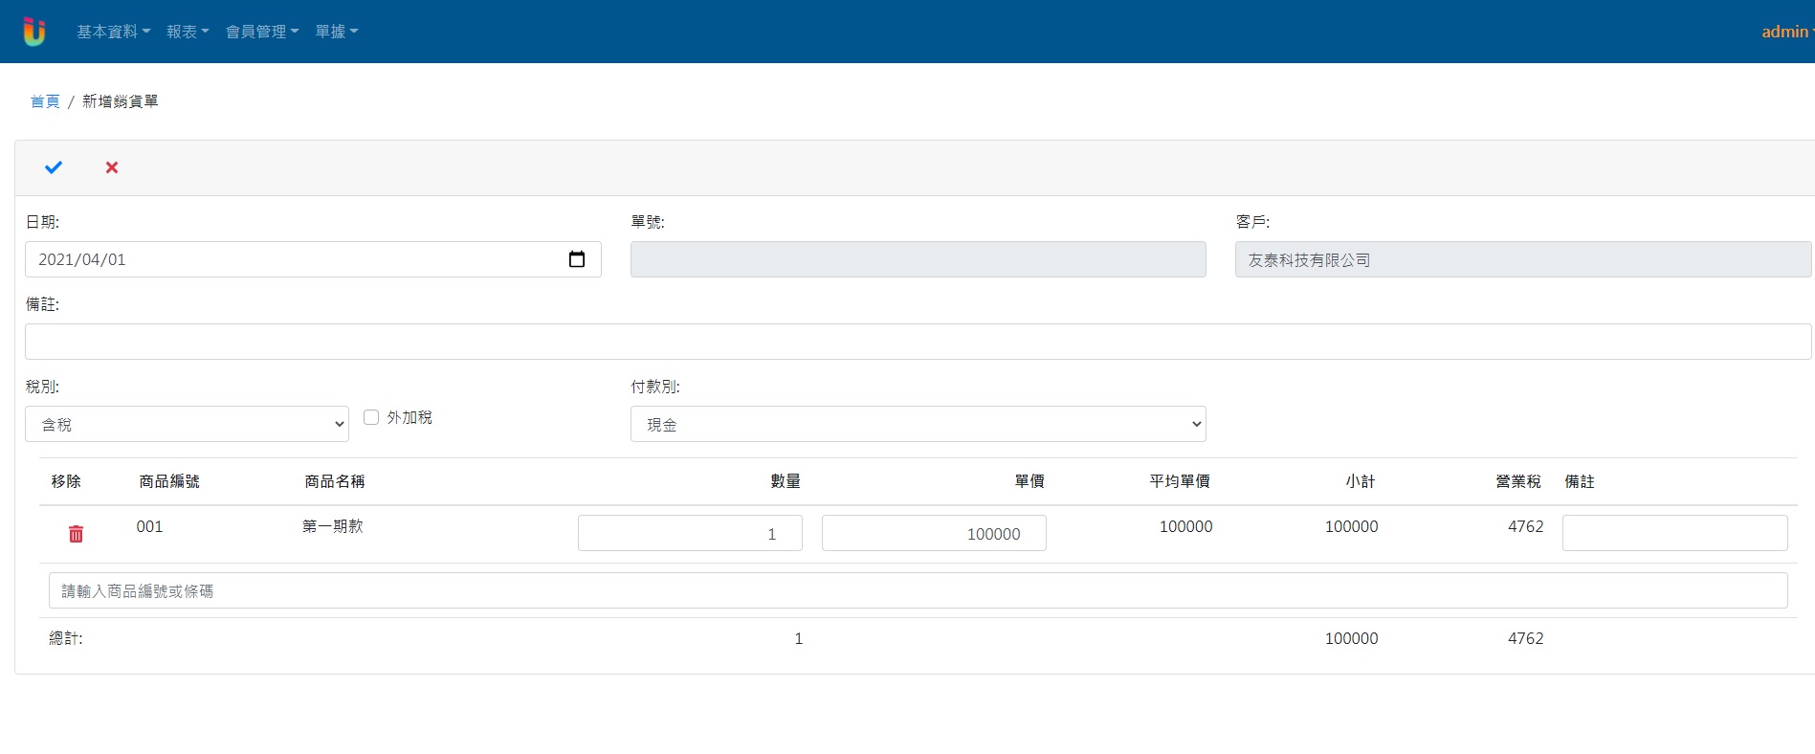
Task: Click the red X cancel icon
Action: coord(112,167)
